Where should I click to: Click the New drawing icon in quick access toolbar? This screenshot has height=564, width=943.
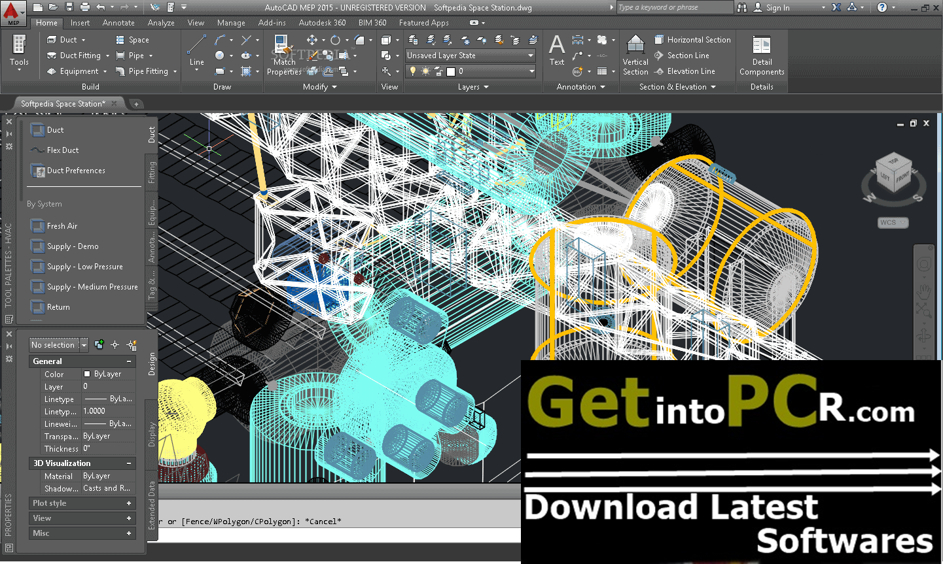(37, 7)
